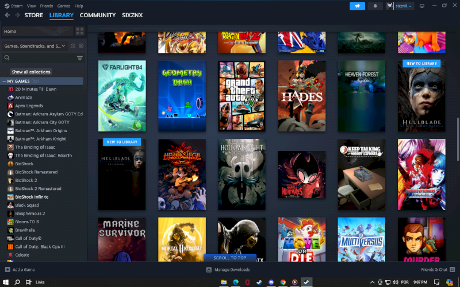Image resolution: width=460 pixels, height=287 pixels.
Task: Click the search magnifier in sidebar
Action: coord(7,58)
